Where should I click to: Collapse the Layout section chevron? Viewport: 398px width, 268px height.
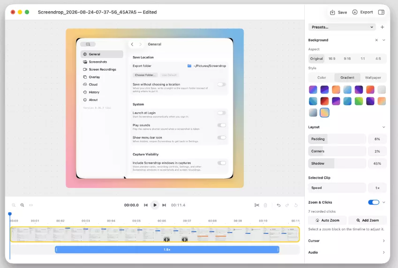point(384,127)
